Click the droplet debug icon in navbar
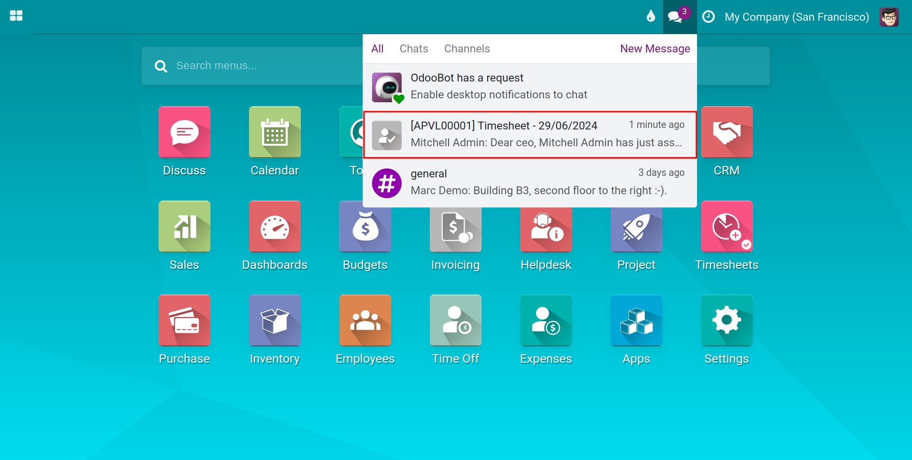 coord(651,16)
